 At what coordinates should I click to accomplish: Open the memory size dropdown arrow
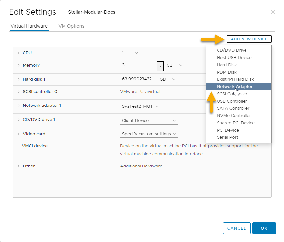[160, 66]
